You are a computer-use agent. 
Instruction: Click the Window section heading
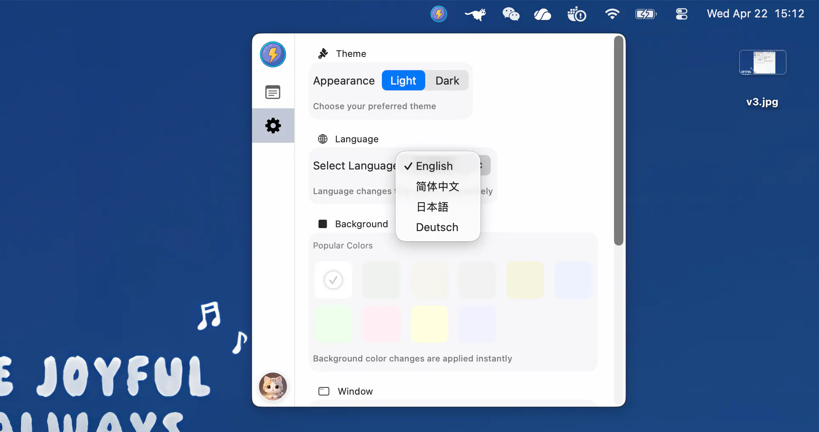coord(355,391)
